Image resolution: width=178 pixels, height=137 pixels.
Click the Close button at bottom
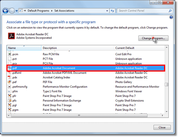162,127
